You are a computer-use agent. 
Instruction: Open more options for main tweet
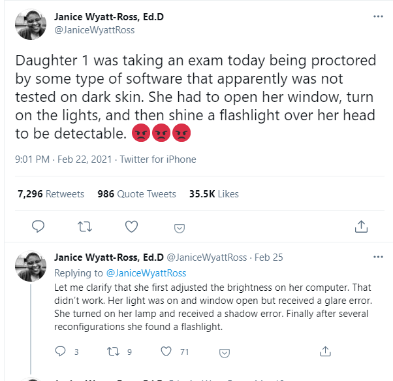pos(377,16)
